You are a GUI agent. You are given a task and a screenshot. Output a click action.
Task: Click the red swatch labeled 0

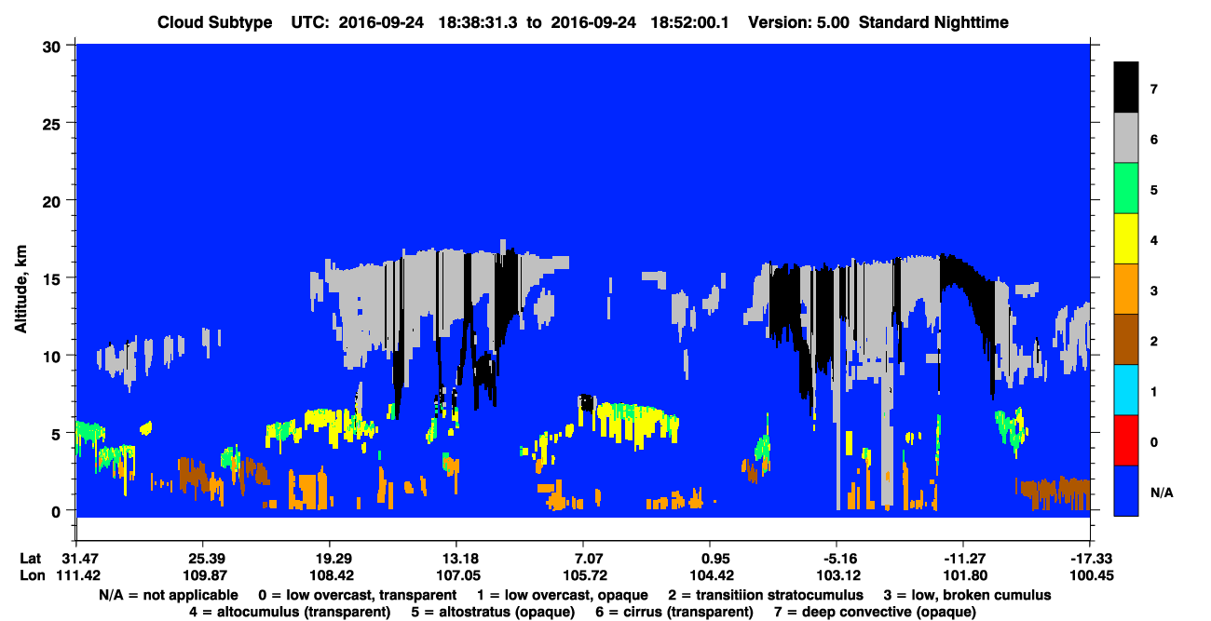coord(1126,439)
